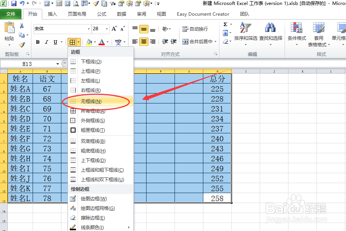Switch to Easy Document Creator tab
The width and height of the screenshot is (346, 231).
click(203, 14)
